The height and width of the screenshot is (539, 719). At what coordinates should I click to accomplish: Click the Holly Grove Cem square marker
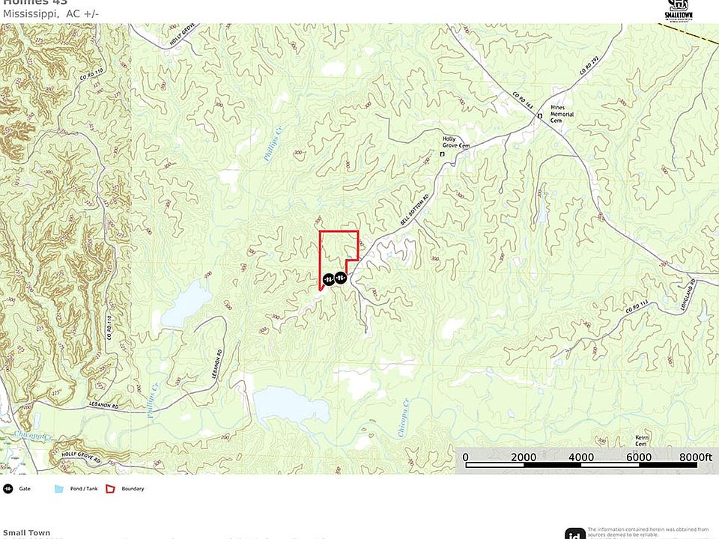point(443,154)
